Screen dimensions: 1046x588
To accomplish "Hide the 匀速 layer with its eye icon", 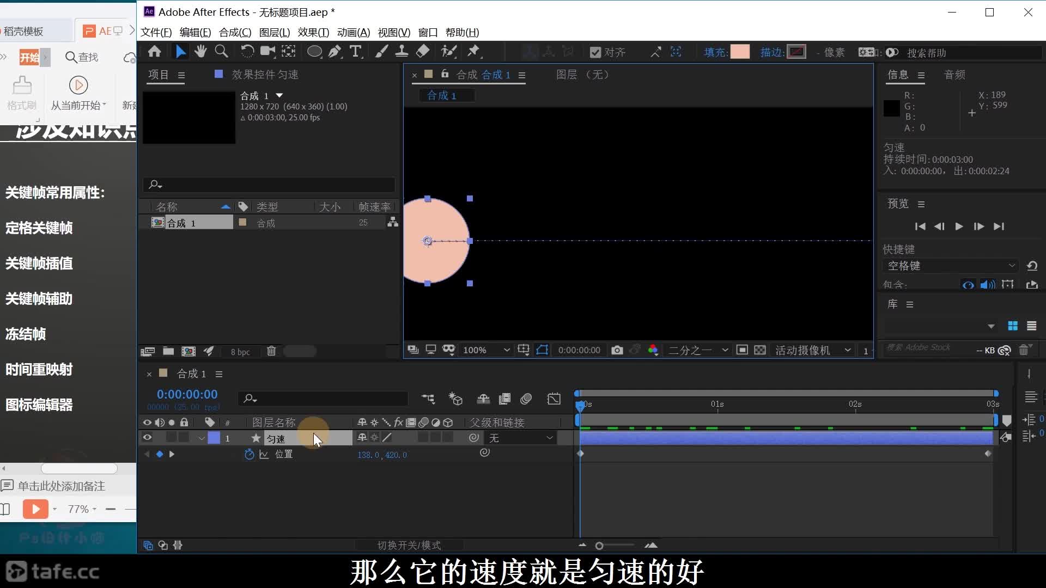I will [147, 438].
